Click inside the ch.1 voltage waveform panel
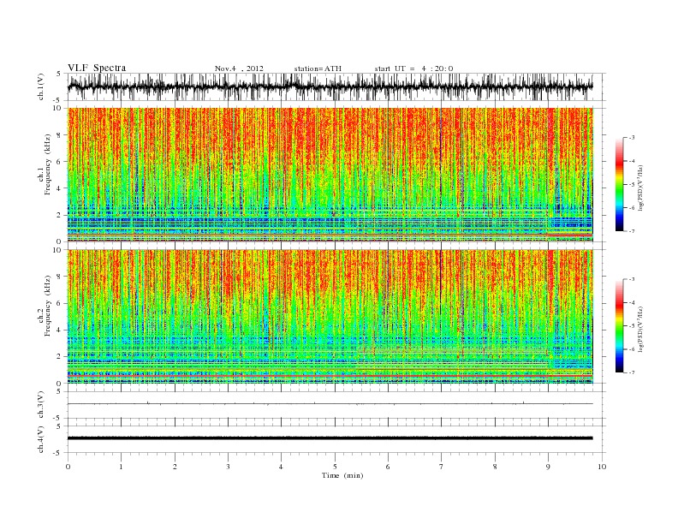Screen dimensions: 678x524 [336, 86]
